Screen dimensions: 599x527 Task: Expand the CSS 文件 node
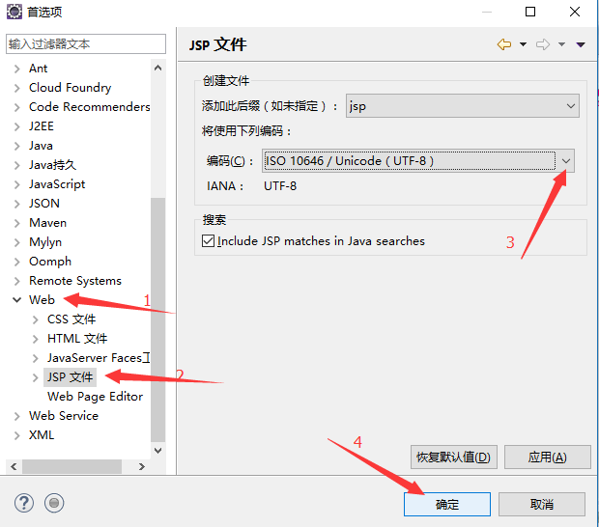coord(35,319)
